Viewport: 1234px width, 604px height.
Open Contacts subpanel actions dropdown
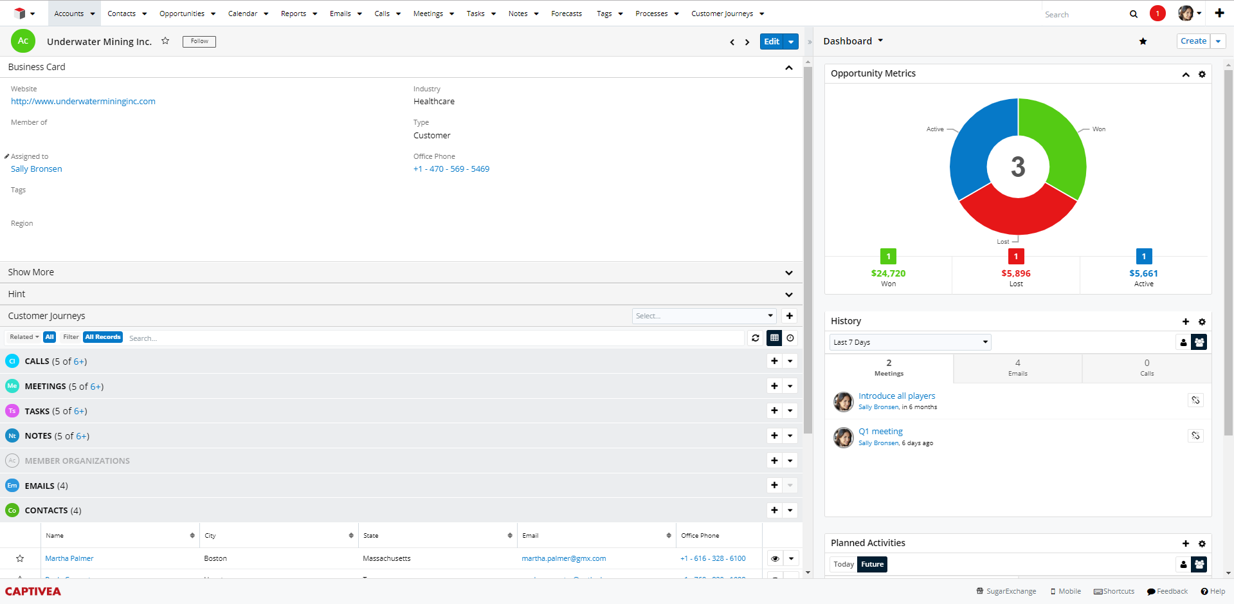[x=790, y=510]
